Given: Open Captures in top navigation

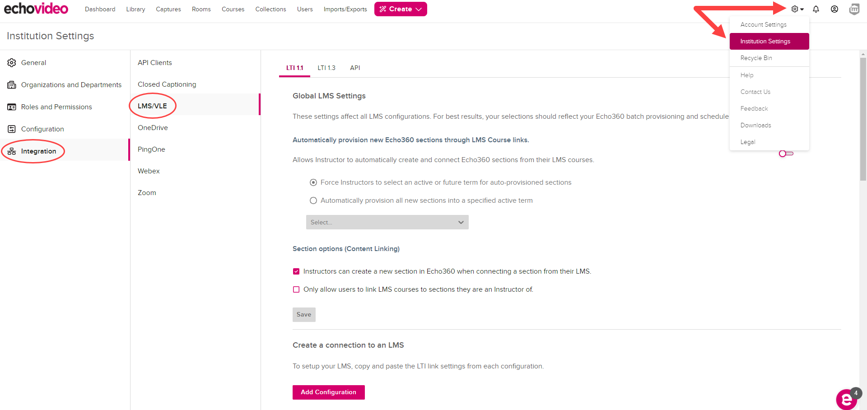Looking at the screenshot, I should point(168,9).
